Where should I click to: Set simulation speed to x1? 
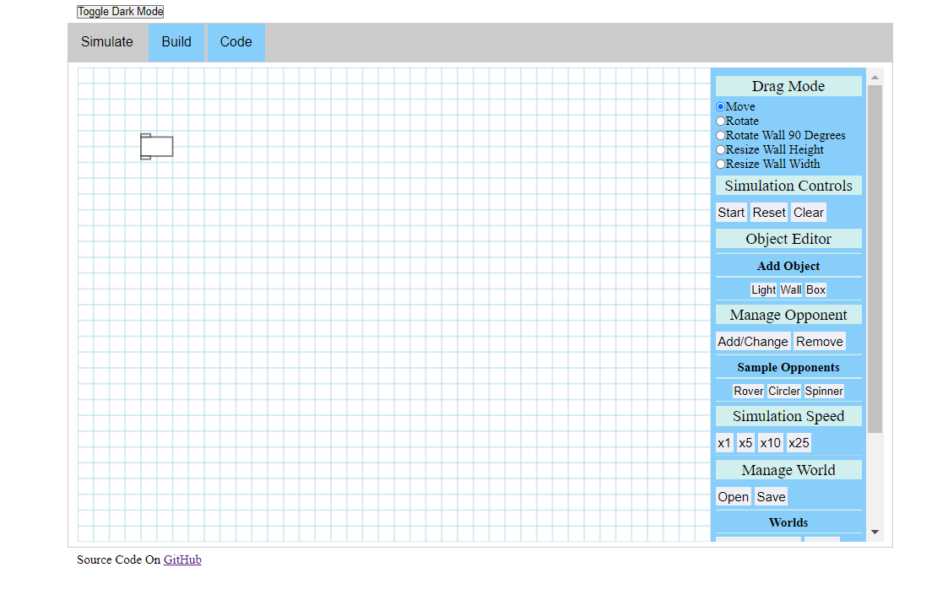click(724, 443)
